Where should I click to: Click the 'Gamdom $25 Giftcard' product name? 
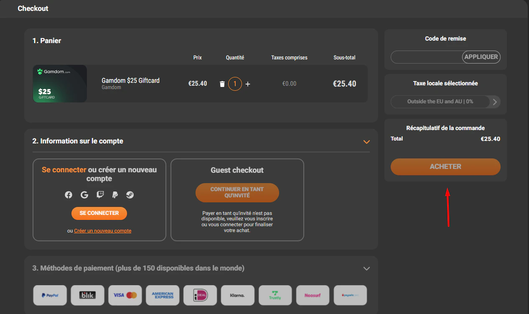coord(131,80)
